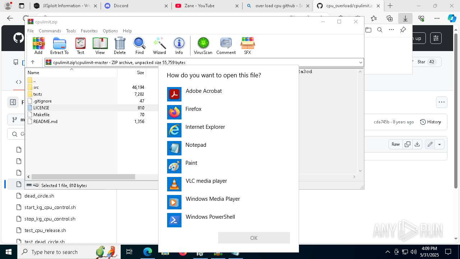Screen dimensions: 460x259
Task: Select the tests folder
Action: tap(37, 94)
